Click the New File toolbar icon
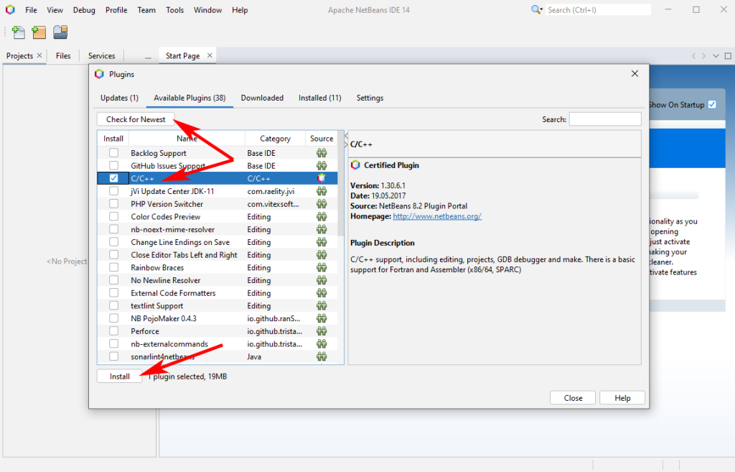 click(18, 32)
